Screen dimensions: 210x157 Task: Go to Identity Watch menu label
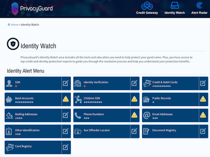pos(175,13)
